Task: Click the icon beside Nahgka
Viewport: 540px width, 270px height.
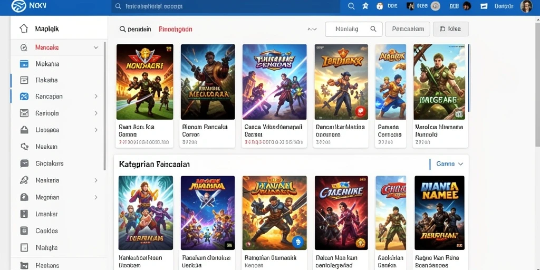Action: pos(24,248)
